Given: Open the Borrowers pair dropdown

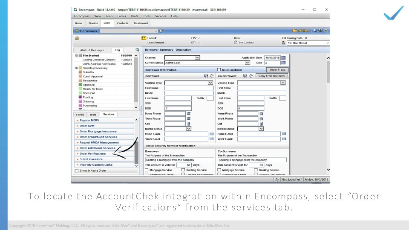Looking at the screenshot, I should [x=156, y=31].
